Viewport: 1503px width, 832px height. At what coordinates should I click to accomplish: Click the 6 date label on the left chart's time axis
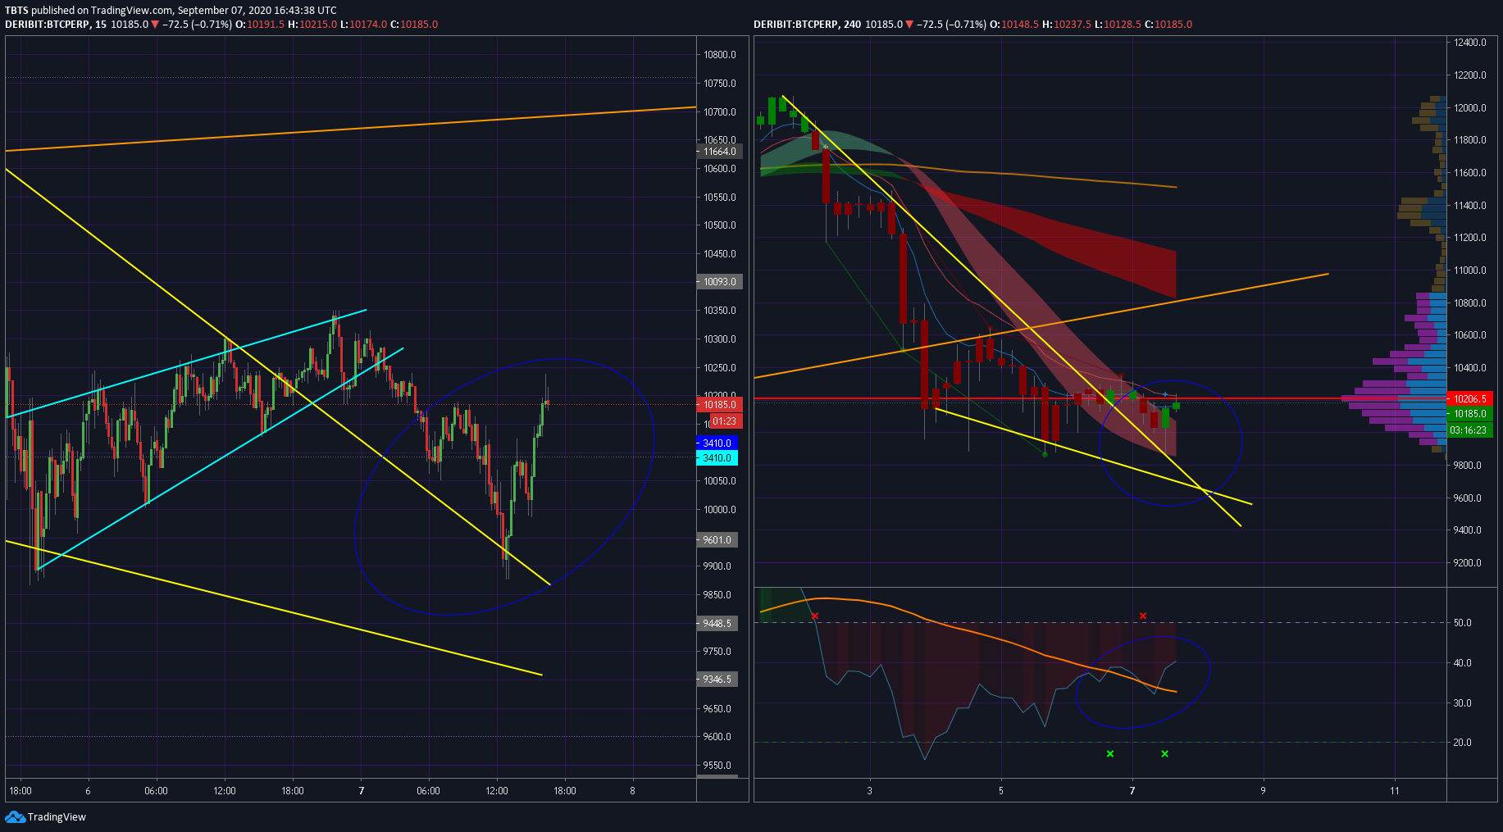pos(88,791)
